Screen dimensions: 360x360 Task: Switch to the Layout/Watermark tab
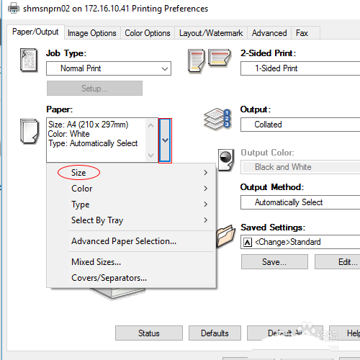(x=211, y=33)
